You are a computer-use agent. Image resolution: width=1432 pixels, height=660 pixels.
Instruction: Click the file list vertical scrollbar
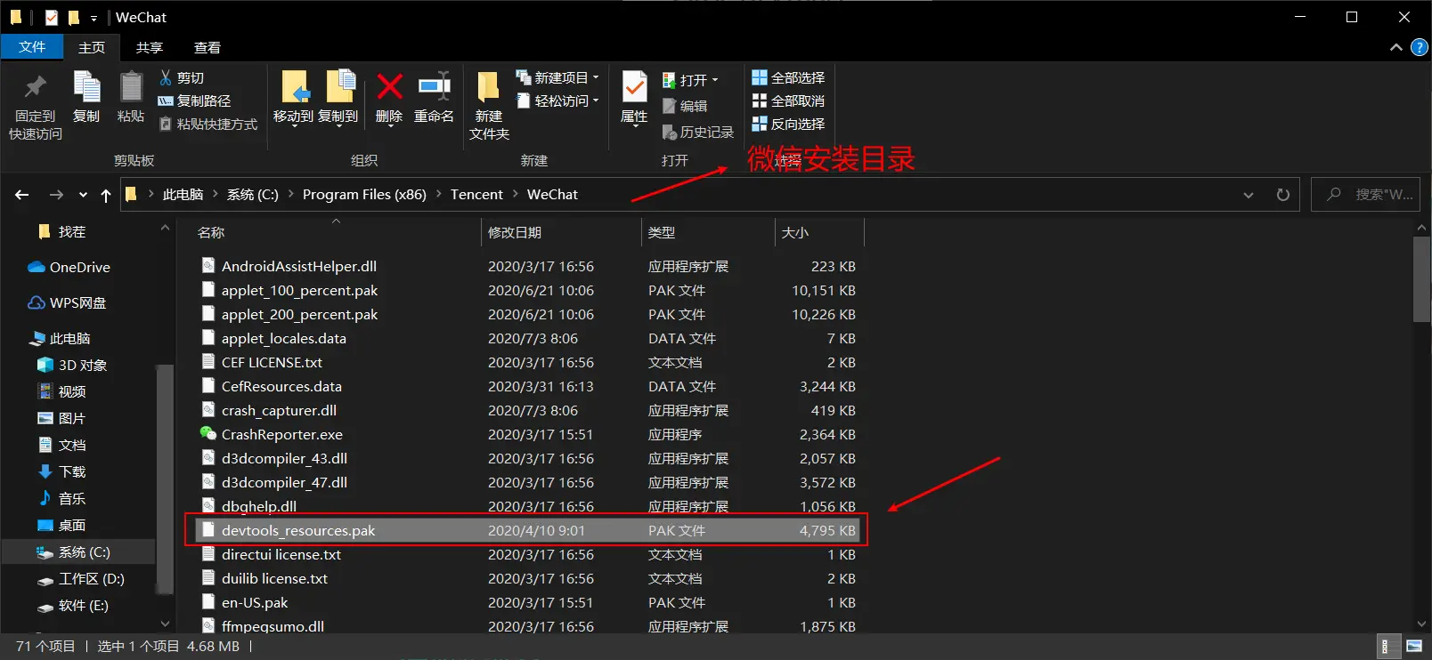pyautogui.click(x=1421, y=278)
